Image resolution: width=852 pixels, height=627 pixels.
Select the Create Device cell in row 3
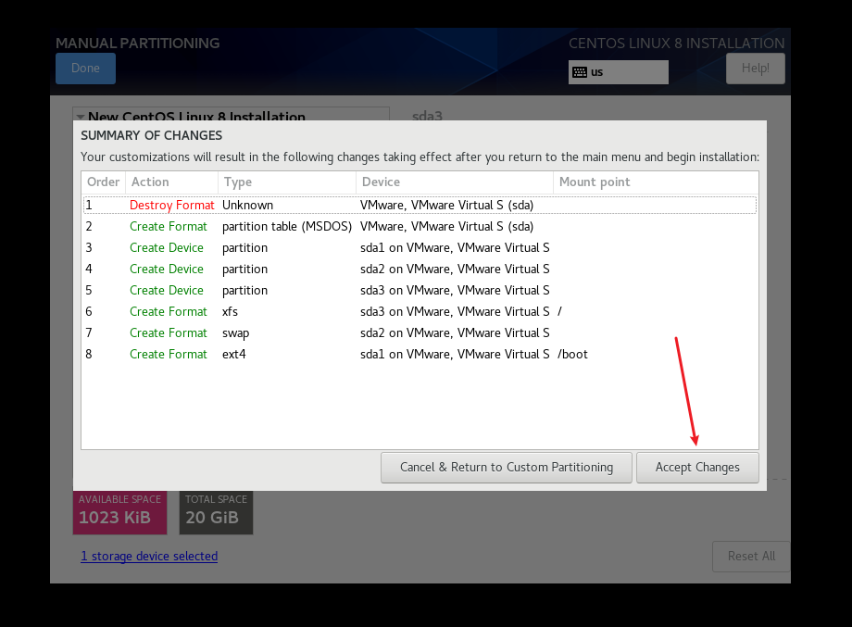click(x=167, y=248)
